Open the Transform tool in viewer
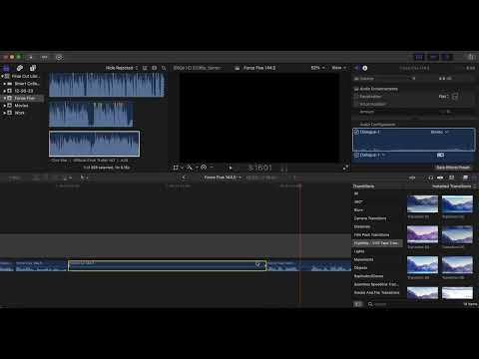 tap(176, 168)
